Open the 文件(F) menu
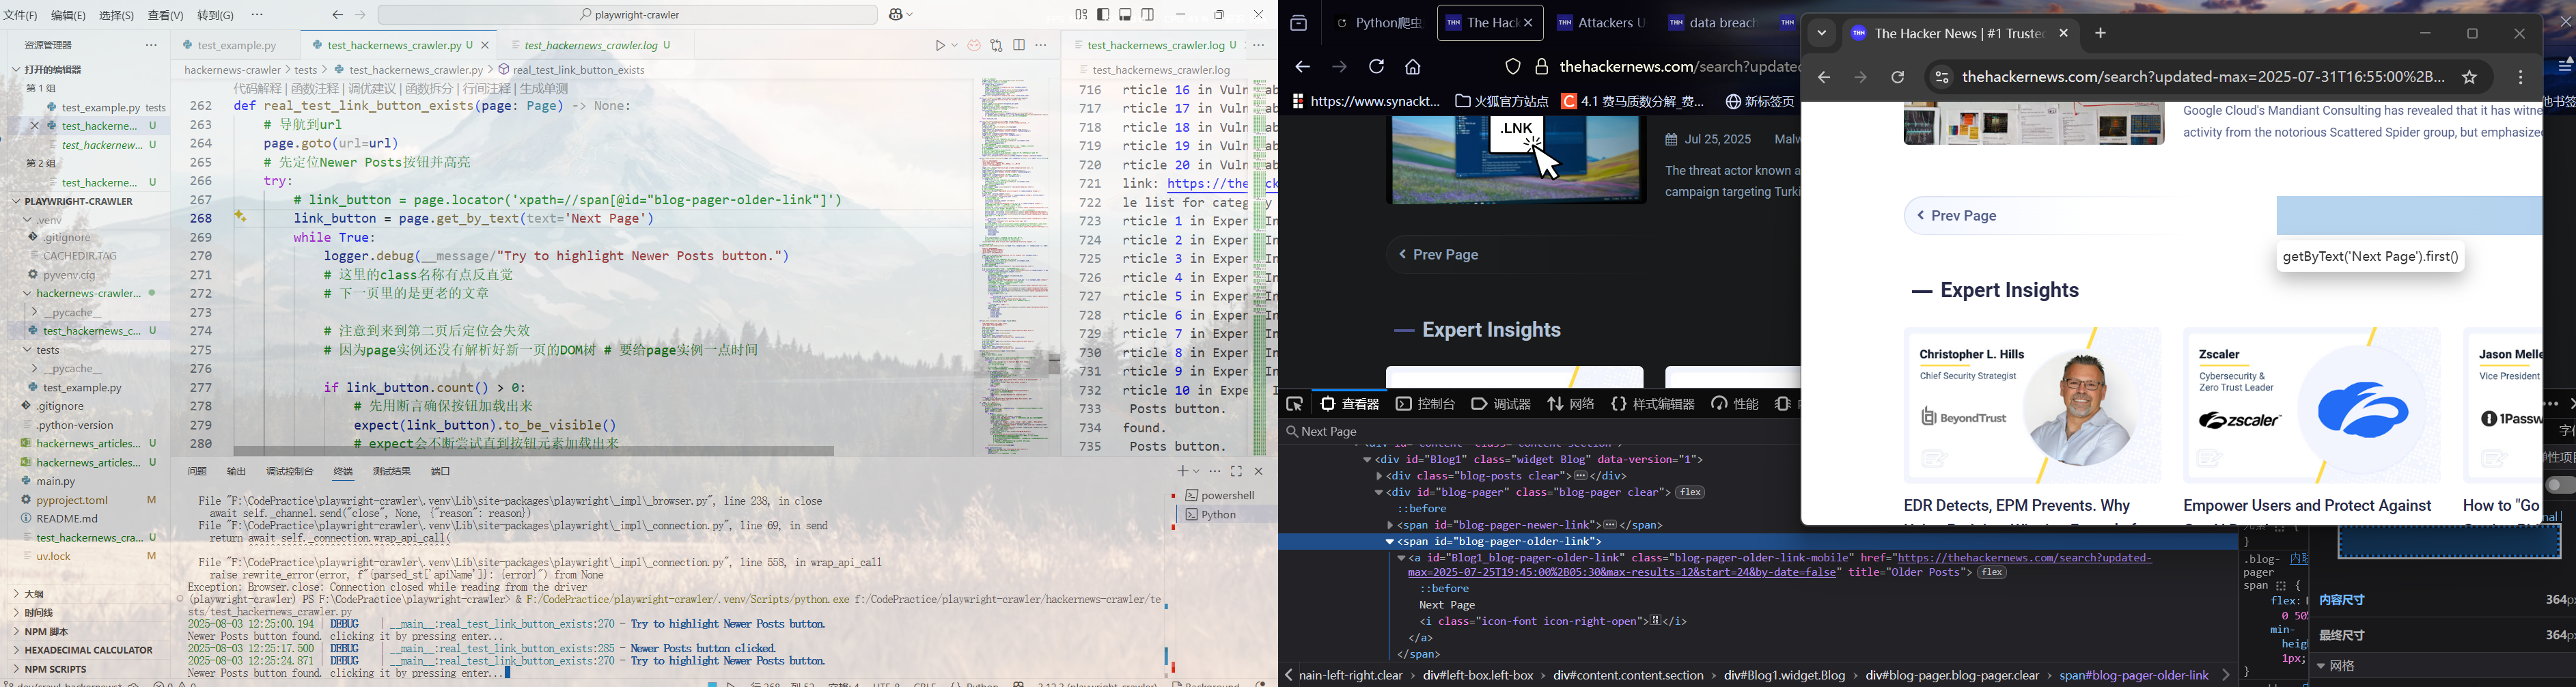The height and width of the screenshot is (687, 2576). (x=20, y=16)
